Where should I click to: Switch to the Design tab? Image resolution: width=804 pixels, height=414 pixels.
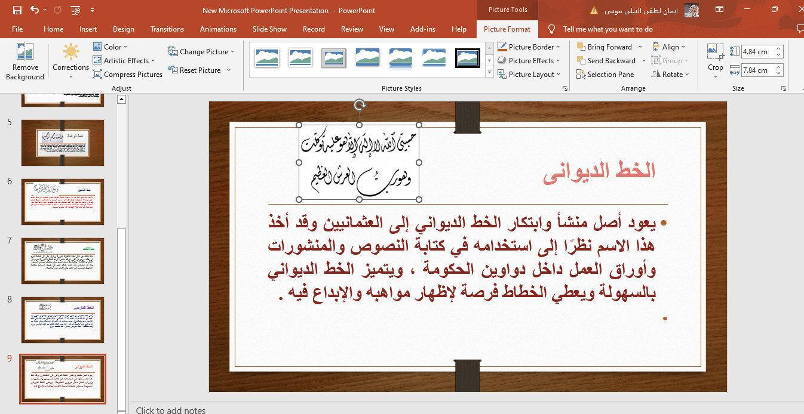coord(123,29)
